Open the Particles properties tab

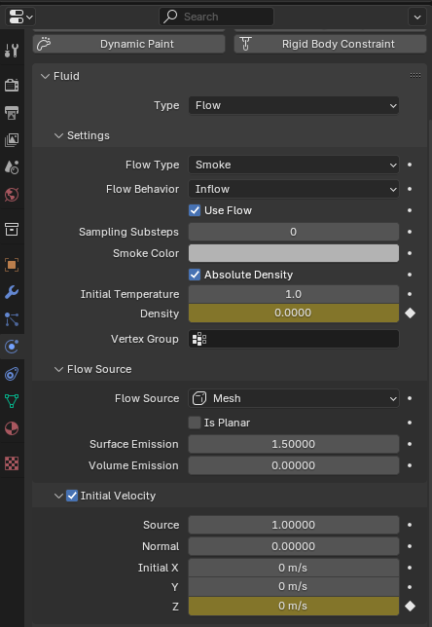[x=12, y=319]
